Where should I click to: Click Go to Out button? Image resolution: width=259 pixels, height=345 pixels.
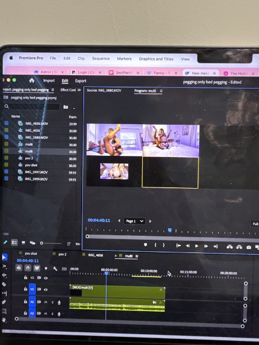point(215,247)
